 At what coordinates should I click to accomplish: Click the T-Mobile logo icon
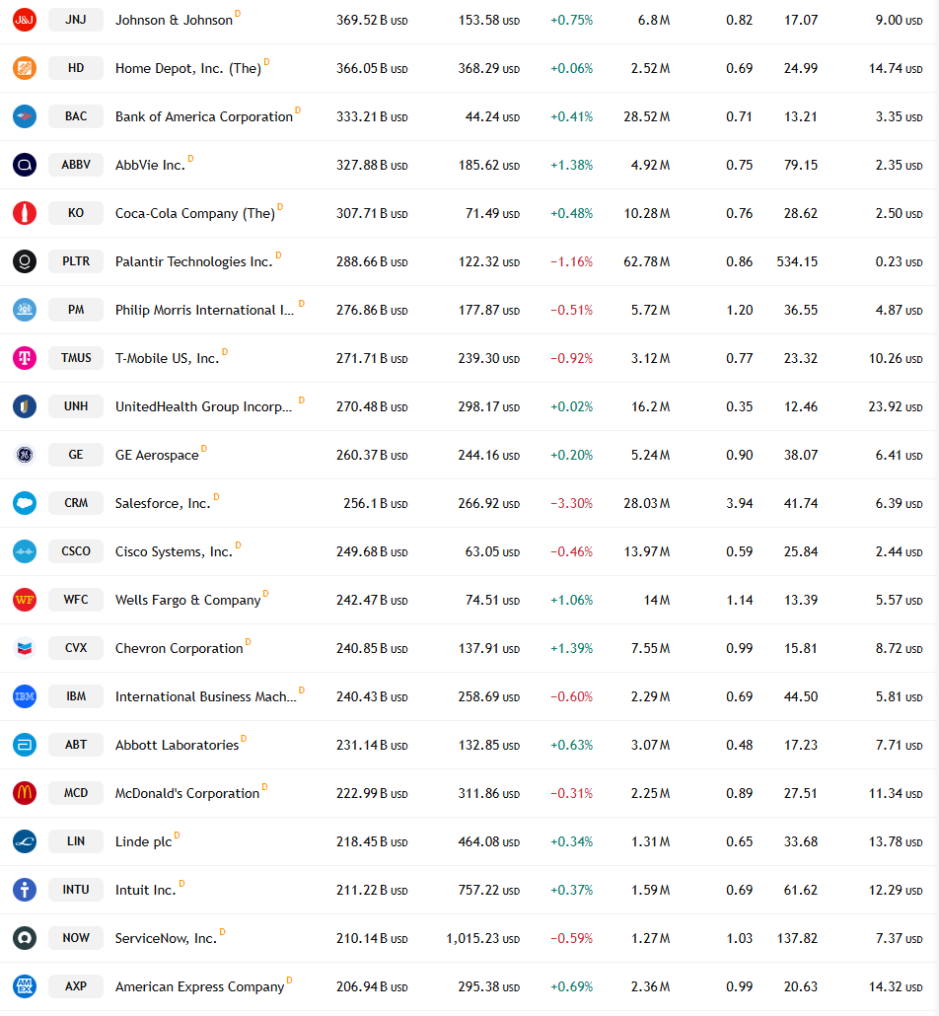point(25,358)
